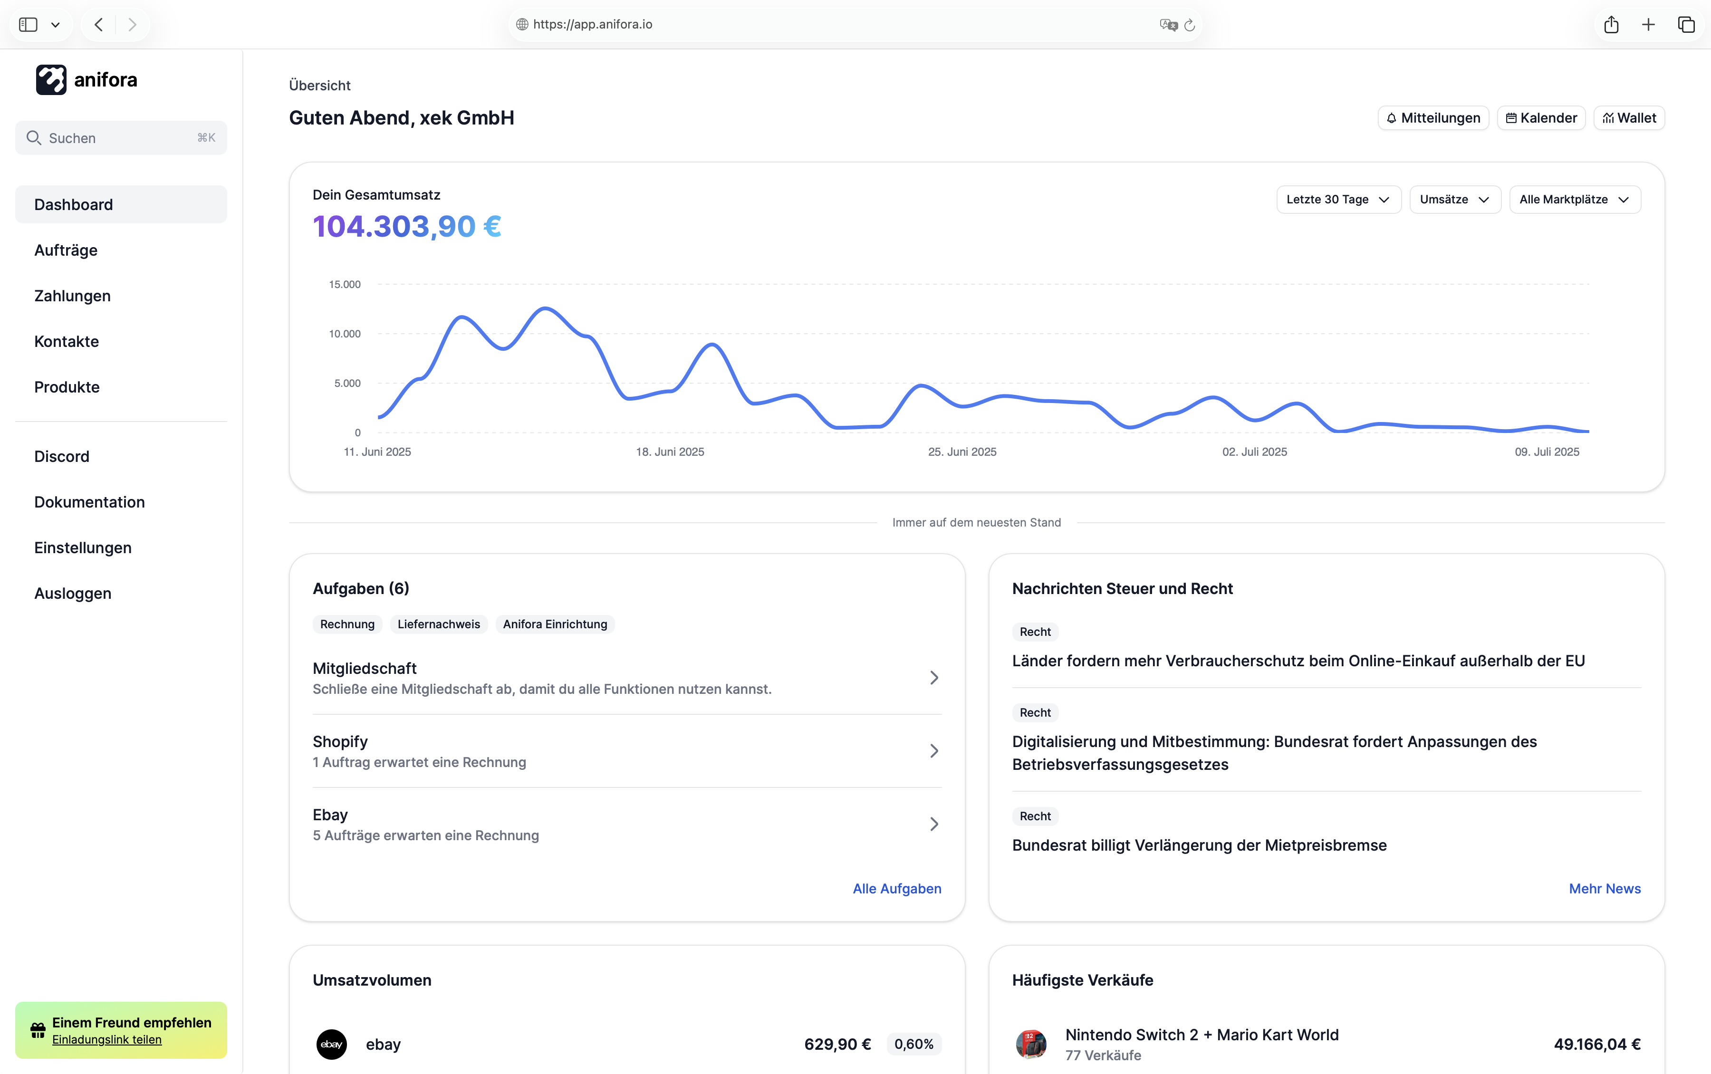Open Einstellungen from the sidebar
1711x1074 pixels.
(x=82, y=547)
